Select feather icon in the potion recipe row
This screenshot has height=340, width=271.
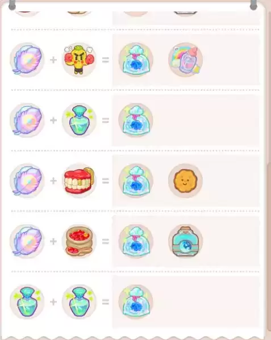(x=27, y=120)
